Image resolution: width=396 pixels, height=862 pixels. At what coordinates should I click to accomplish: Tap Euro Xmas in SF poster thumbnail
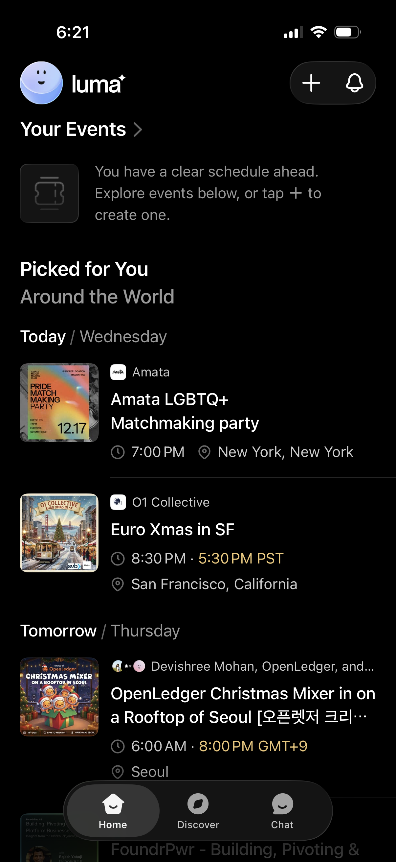(59, 533)
